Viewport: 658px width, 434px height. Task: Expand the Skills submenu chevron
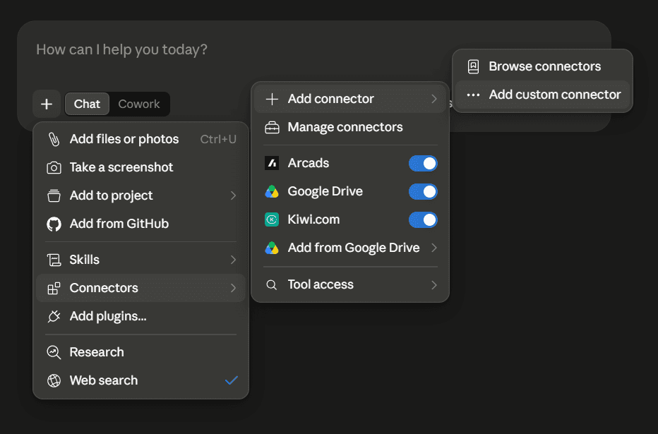[233, 260]
